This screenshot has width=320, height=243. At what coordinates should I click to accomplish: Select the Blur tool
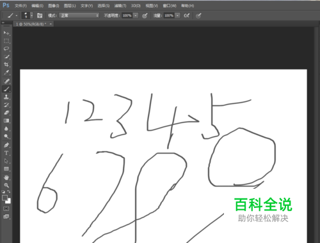pos(6,128)
